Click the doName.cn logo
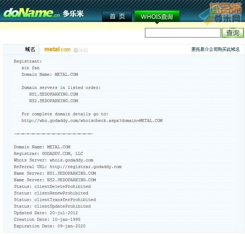The width and height of the screenshot is (245, 234). [x=31, y=13]
